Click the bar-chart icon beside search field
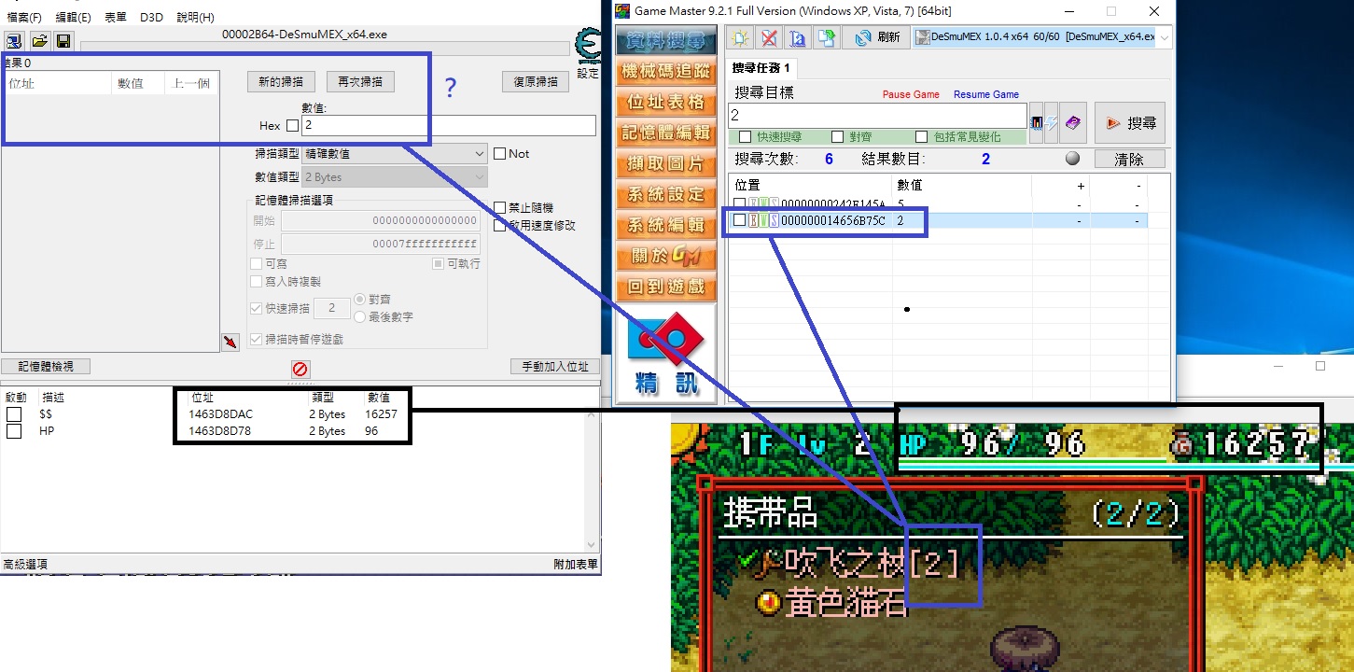 [x=1036, y=123]
